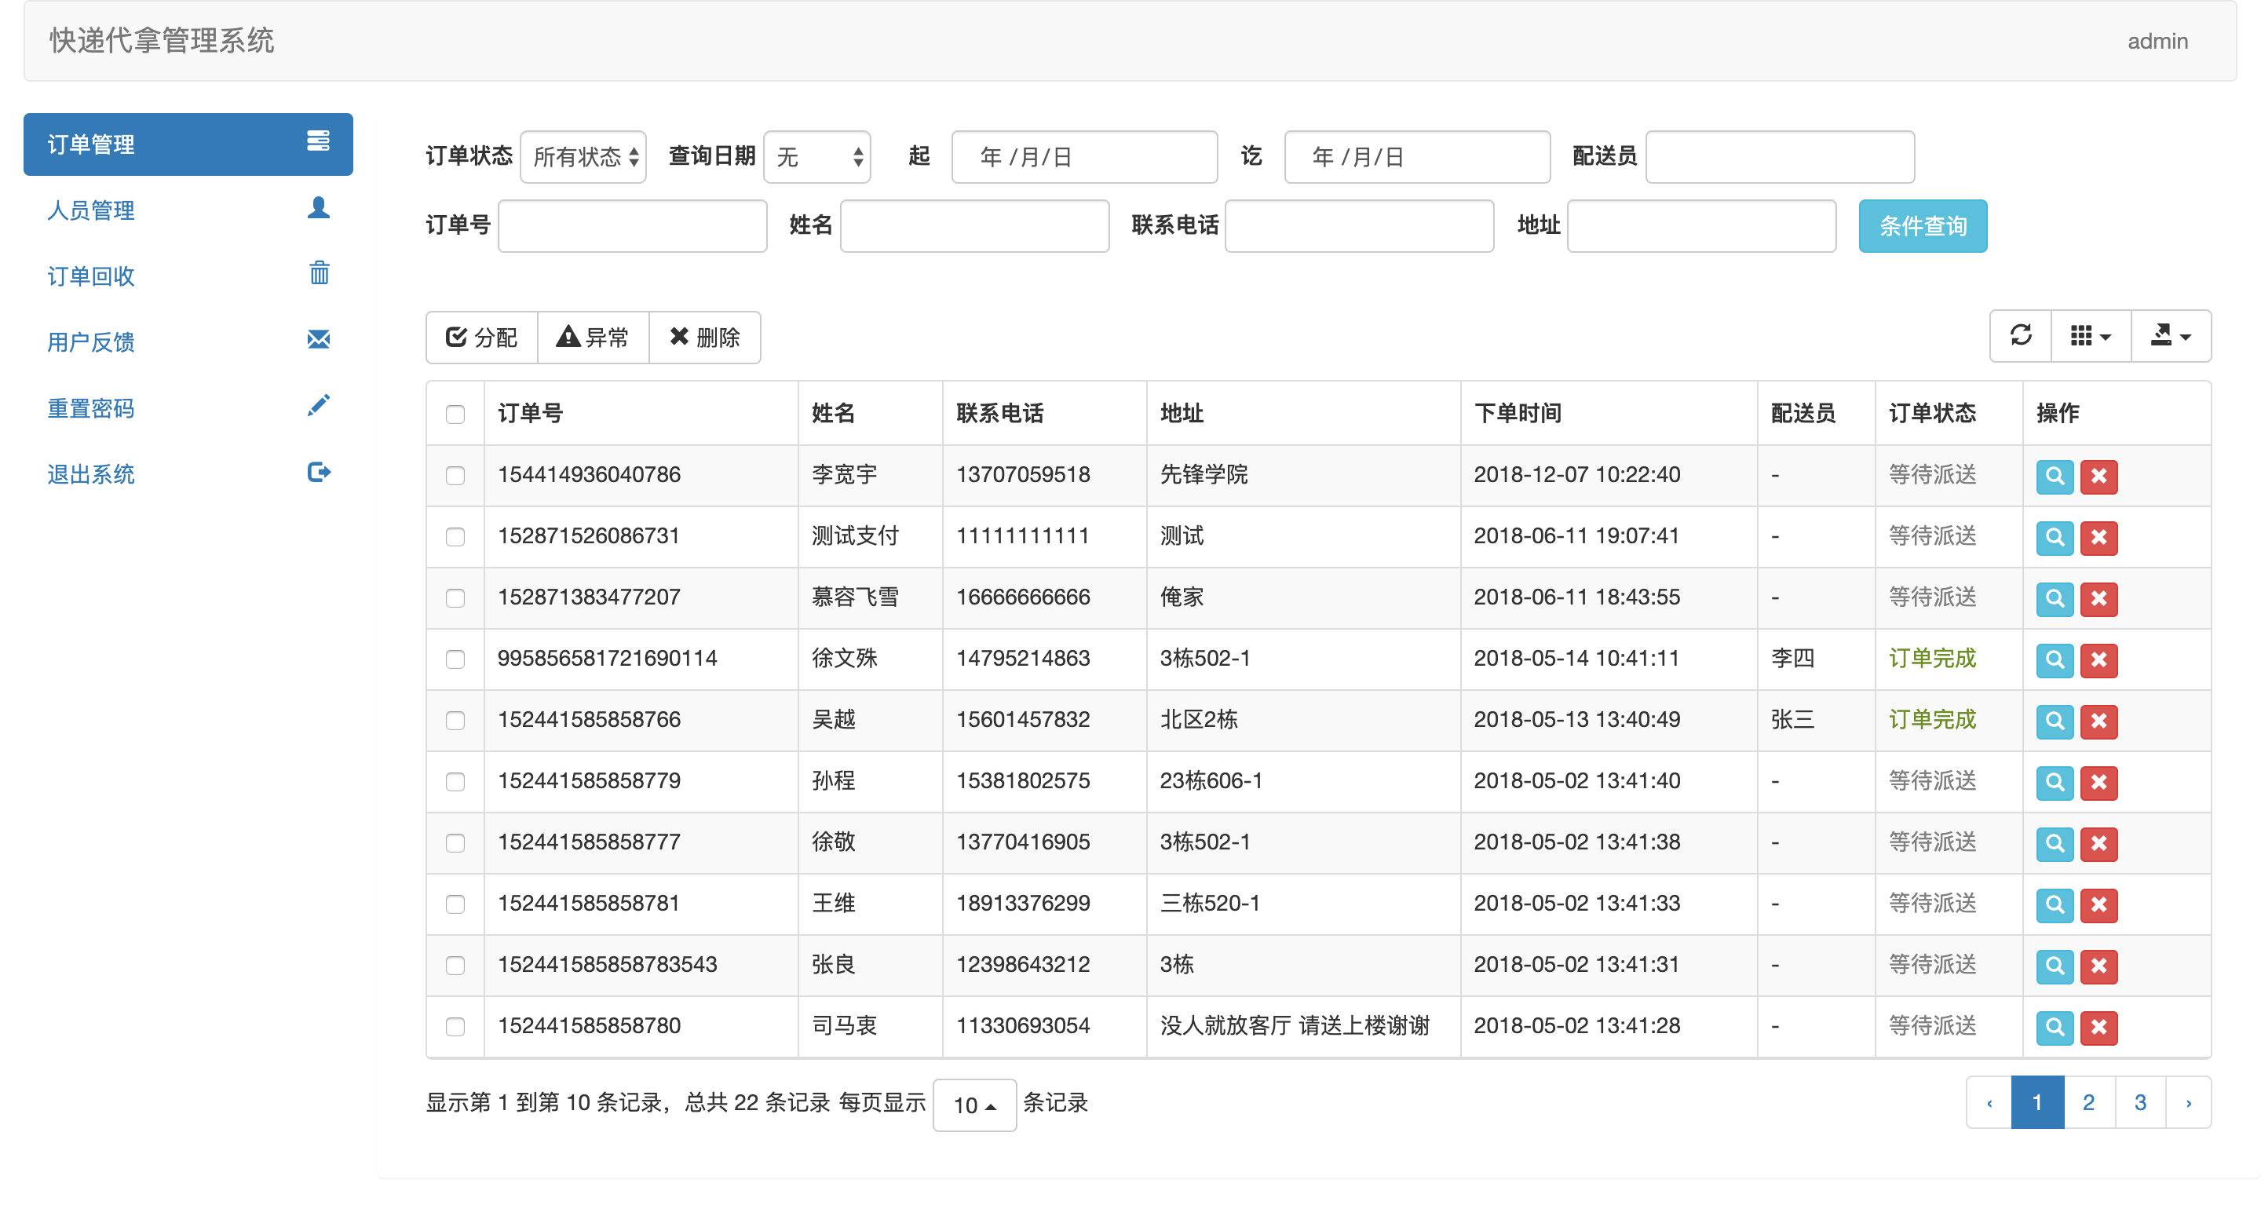This screenshot has width=2261, height=1209.
Task: Click view magnifier for order 154414936040786
Action: pyautogui.click(x=2054, y=476)
